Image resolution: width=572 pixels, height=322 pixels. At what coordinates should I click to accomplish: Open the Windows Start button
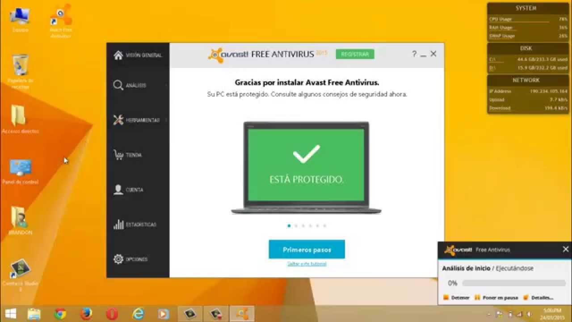coord(11,314)
